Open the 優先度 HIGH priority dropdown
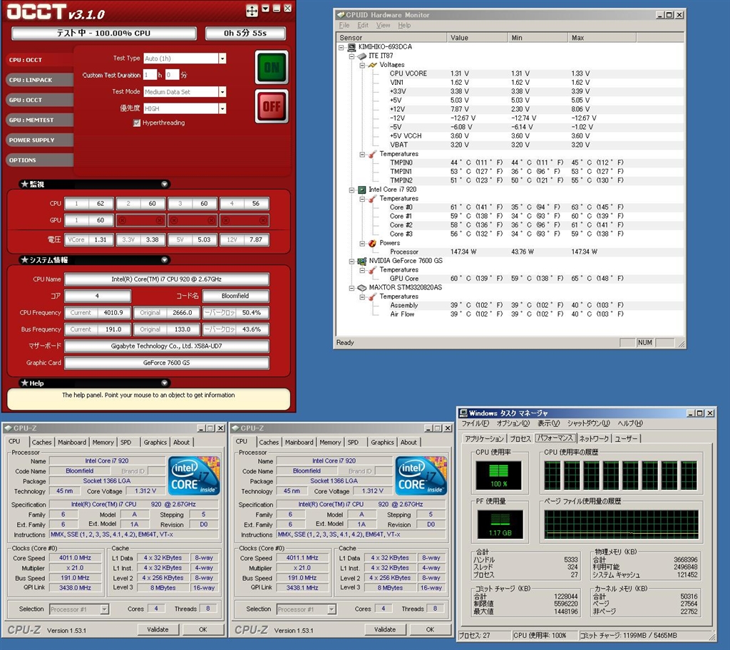Screen dimensions: 730x650 [222, 108]
